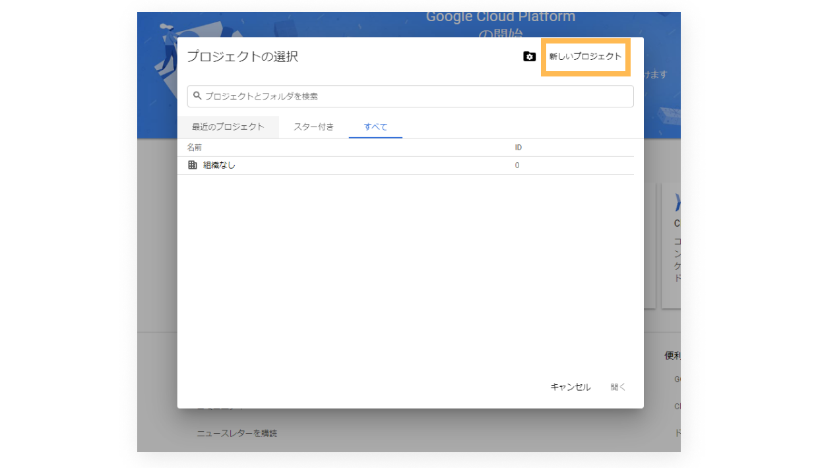Click the building icon beside 組織なし
The height and width of the screenshot is (468, 818).
[193, 165]
